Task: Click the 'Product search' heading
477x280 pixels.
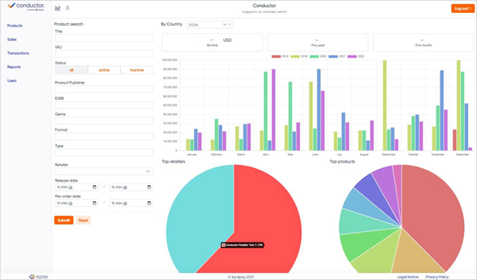Action: (69, 24)
